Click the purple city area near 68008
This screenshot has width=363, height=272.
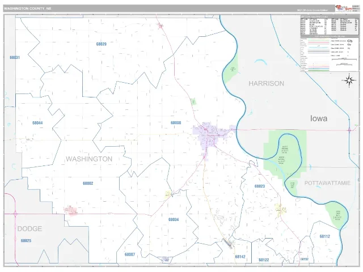(x=208, y=137)
